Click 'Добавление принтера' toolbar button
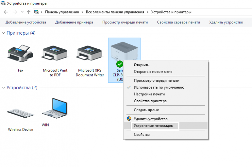The height and width of the screenshot is (167, 252). (74, 22)
